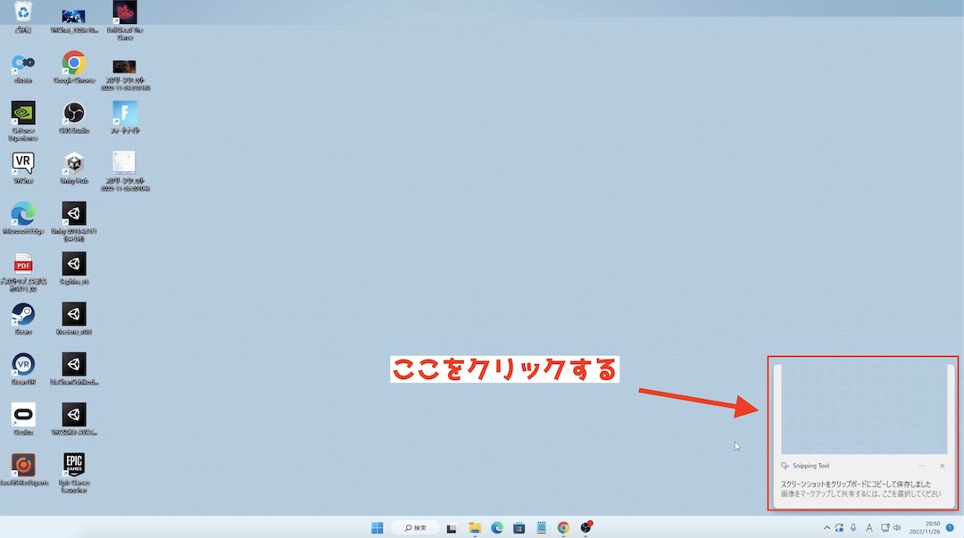964x538 pixels.
Task: Open the Snipping Tool notification options menu
Action: point(923,465)
